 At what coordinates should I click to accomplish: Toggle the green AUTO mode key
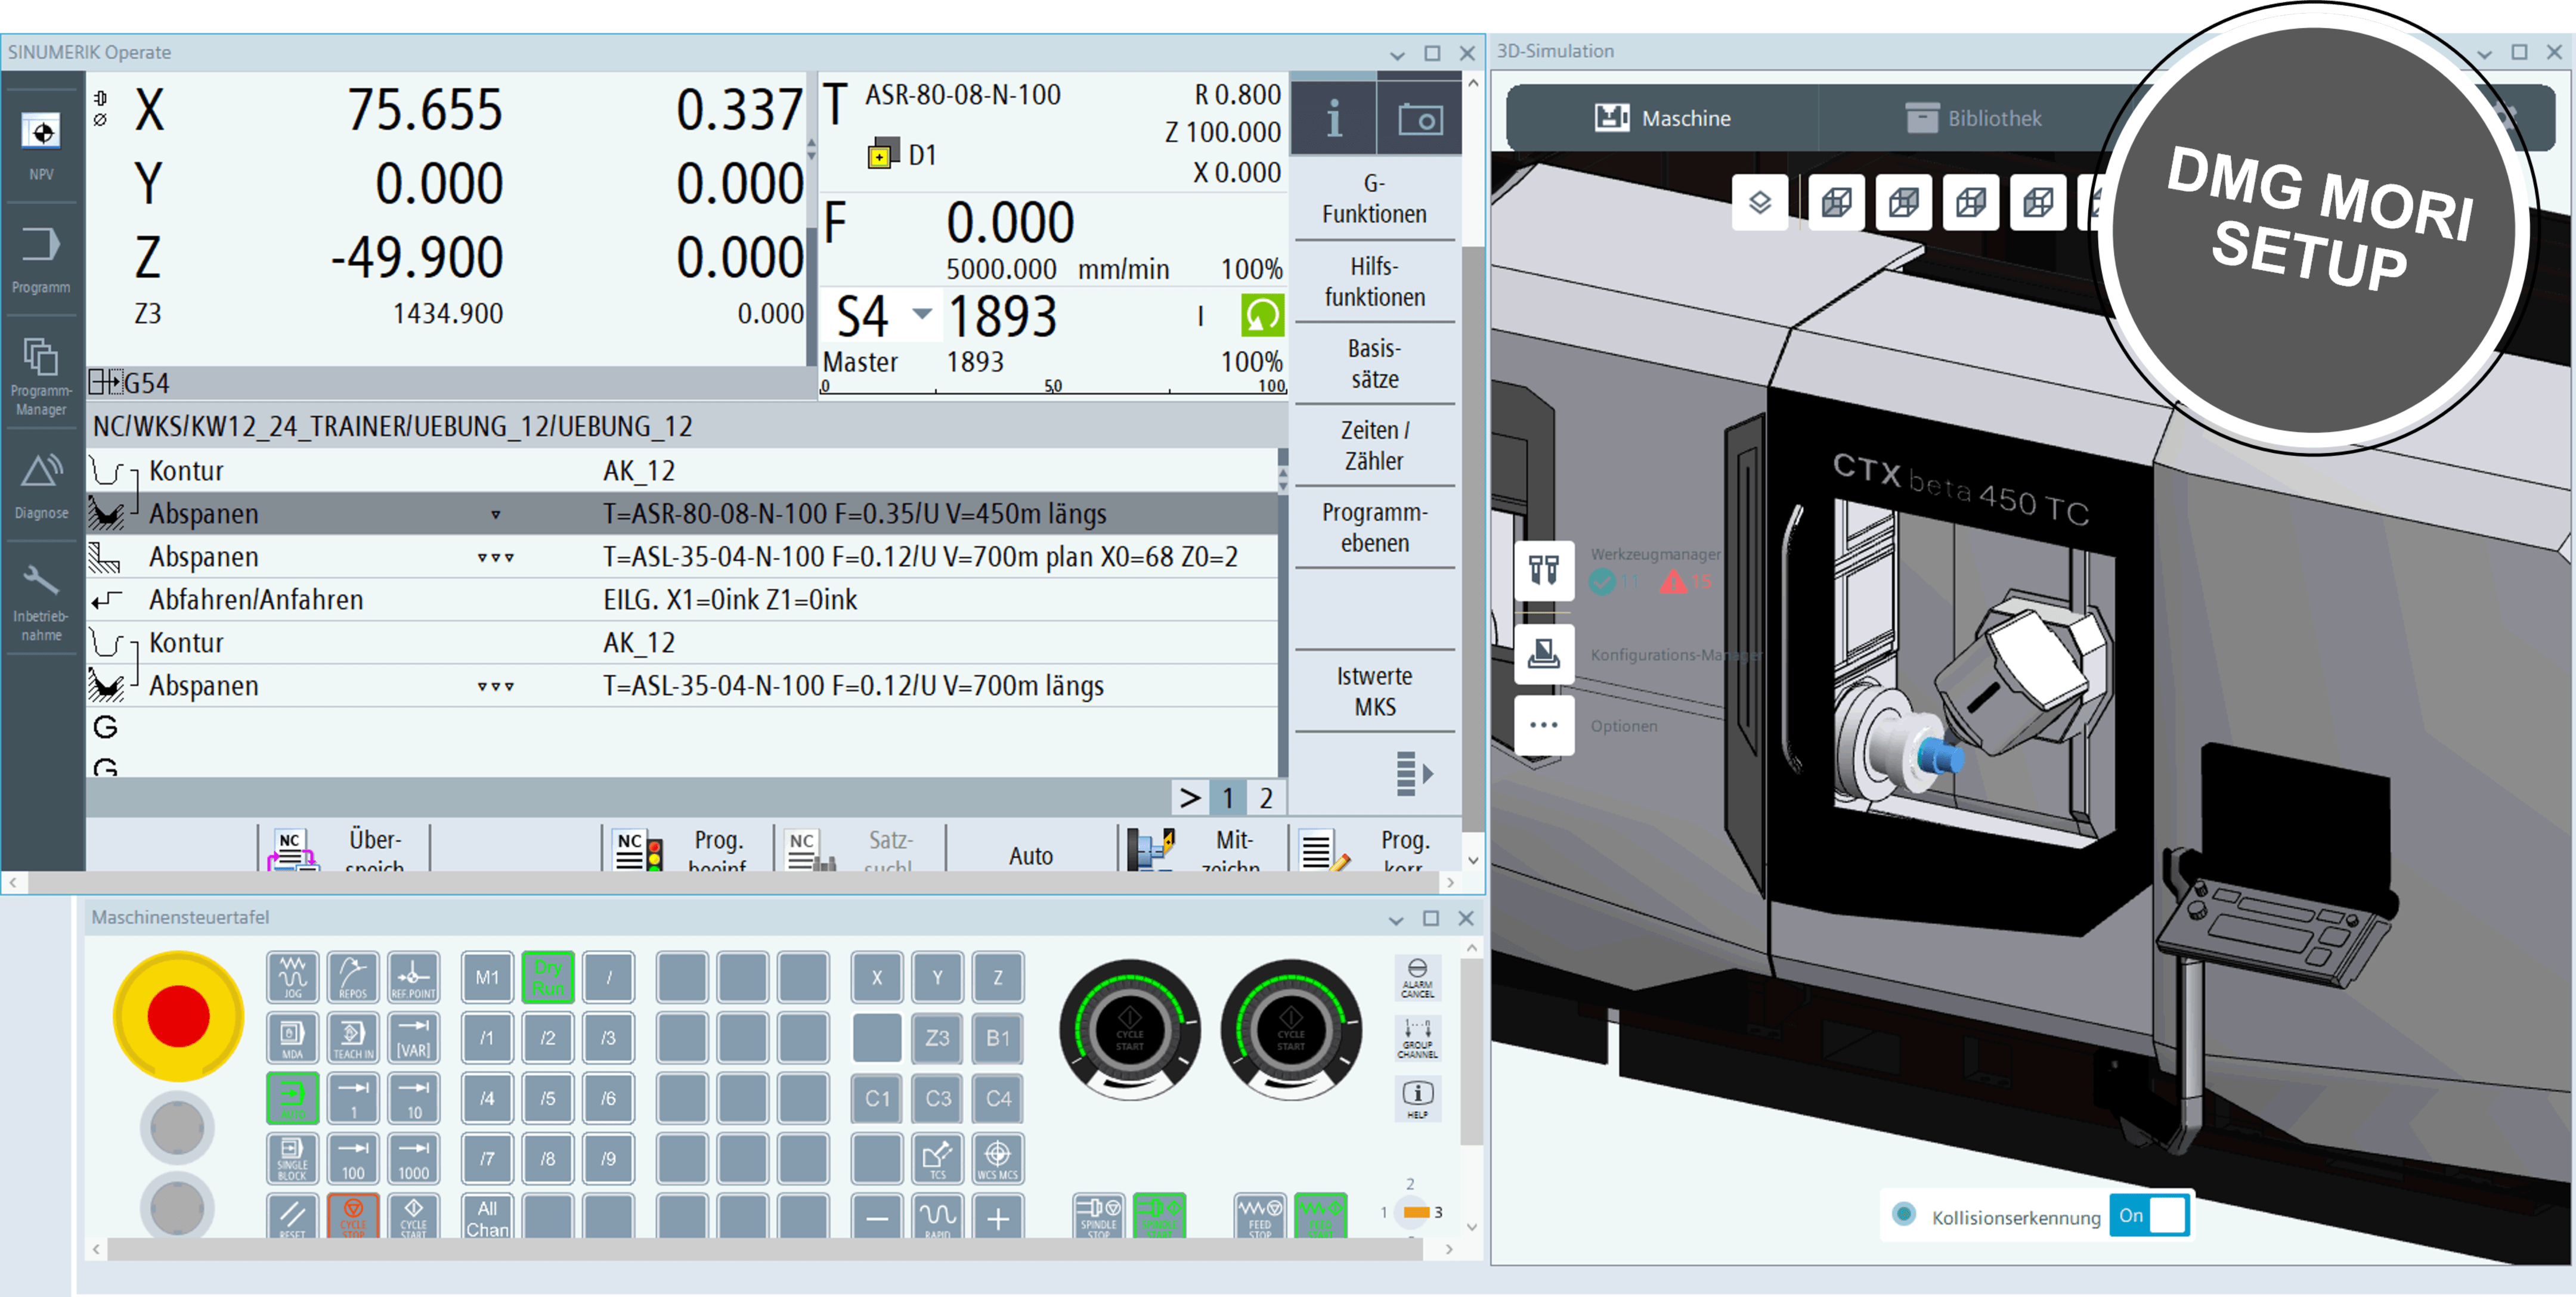point(292,1097)
